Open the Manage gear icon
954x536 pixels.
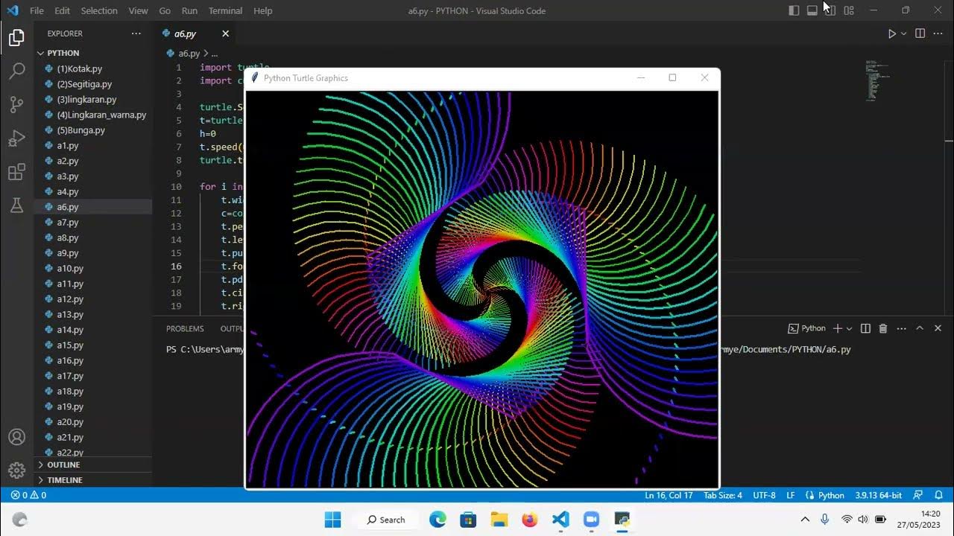tap(16, 470)
